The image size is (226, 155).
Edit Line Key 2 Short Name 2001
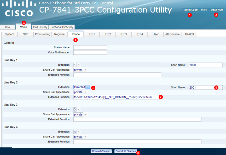[206, 87]
